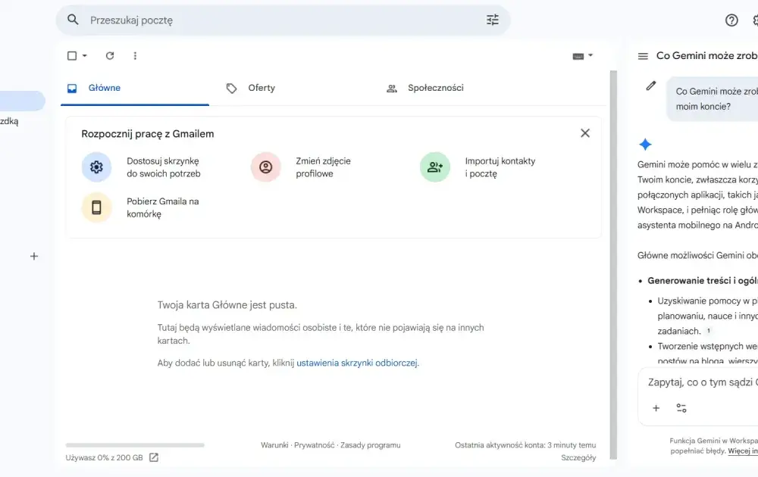
Task: Open the three-dot more options menu
Action: point(135,55)
